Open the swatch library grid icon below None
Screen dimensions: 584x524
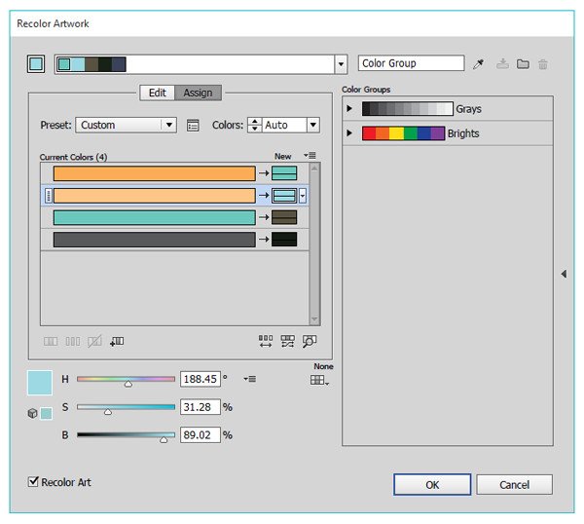(x=319, y=380)
